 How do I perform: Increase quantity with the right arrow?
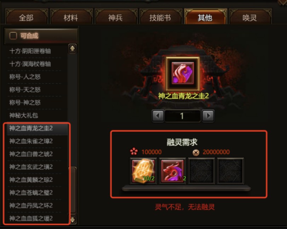208,116
